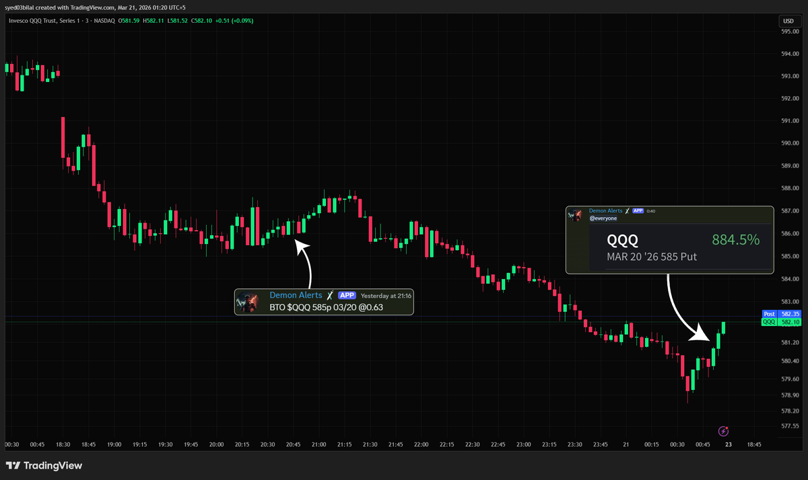The image size is (808, 480).
Task: Click the 589.00 price axis label
Action: tap(790, 165)
